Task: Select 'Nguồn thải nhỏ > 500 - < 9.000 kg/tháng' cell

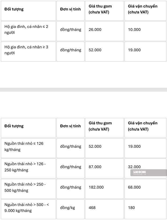Action: point(28,209)
